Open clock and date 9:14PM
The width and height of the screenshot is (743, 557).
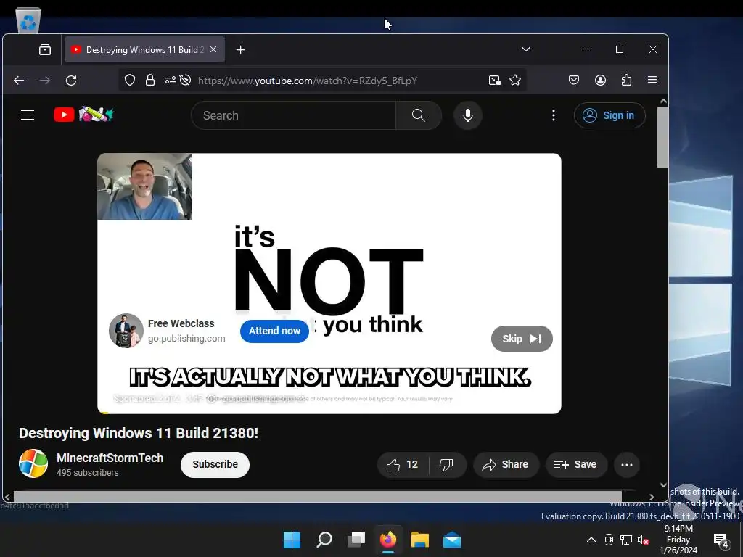[x=678, y=540]
